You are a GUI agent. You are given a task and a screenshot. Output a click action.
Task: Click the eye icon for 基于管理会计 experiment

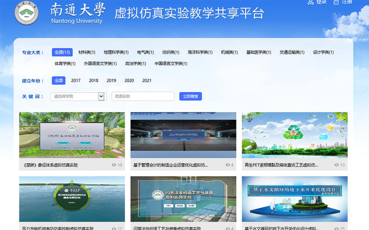click(227, 165)
